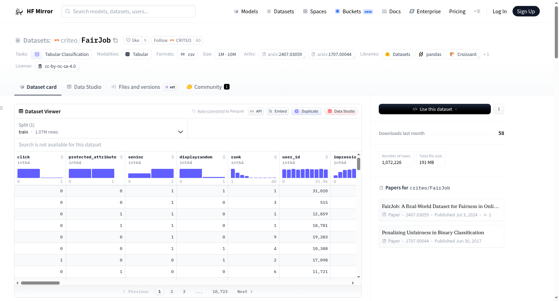559x301 pixels.
Task: Go to page 3 of the table
Action: (x=184, y=292)
